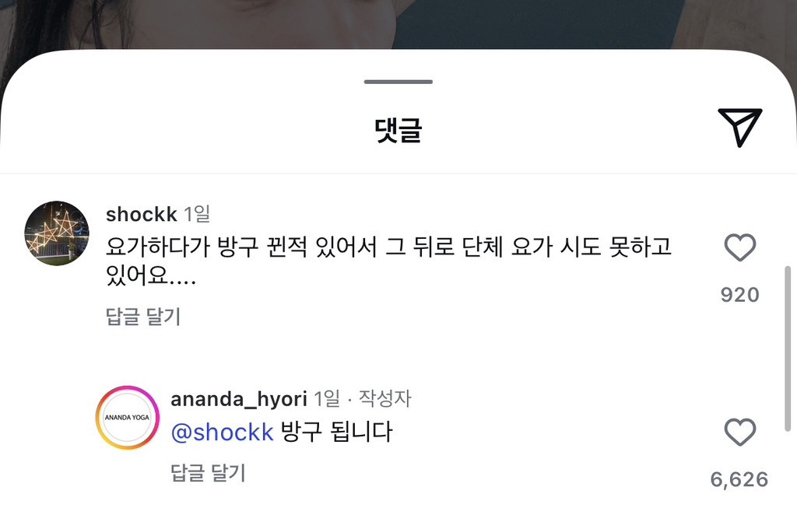Like ananda_hyori's reply with the heart icon
The image size is (797, 529).
point(739,433)
